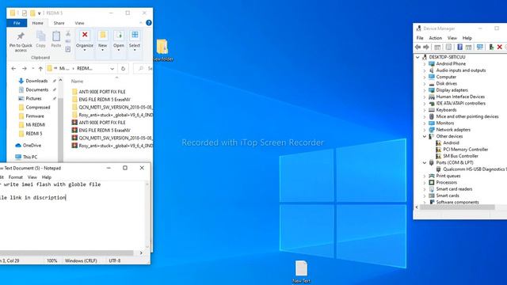Expand Android Phone node in Device Manager
Image resolution: width=507 pixels, height=285 pixels.
[425, 63]
